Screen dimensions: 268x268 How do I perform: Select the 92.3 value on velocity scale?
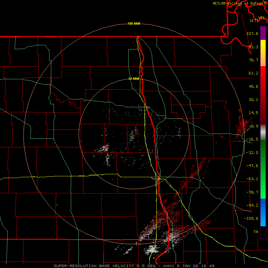click(253, 47)
